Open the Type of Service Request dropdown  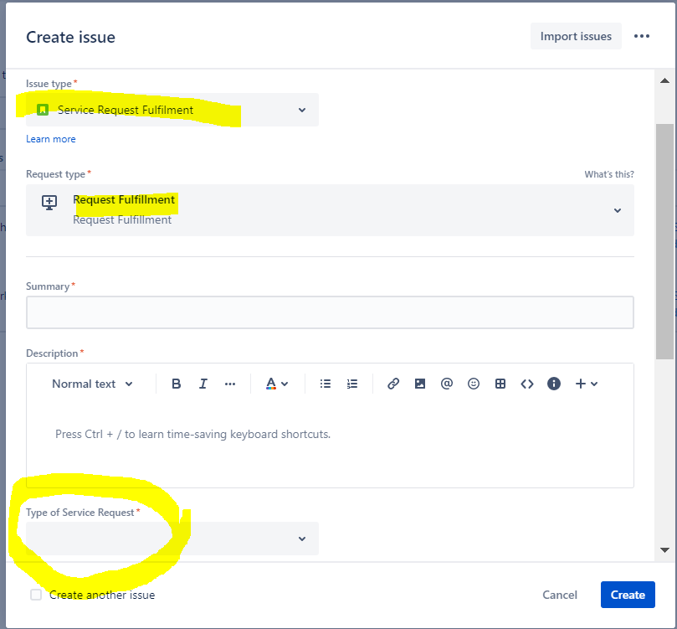click(172, 539)
